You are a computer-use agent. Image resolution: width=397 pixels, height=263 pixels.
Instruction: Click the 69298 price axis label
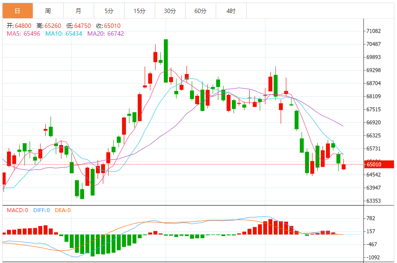[374, 70]
